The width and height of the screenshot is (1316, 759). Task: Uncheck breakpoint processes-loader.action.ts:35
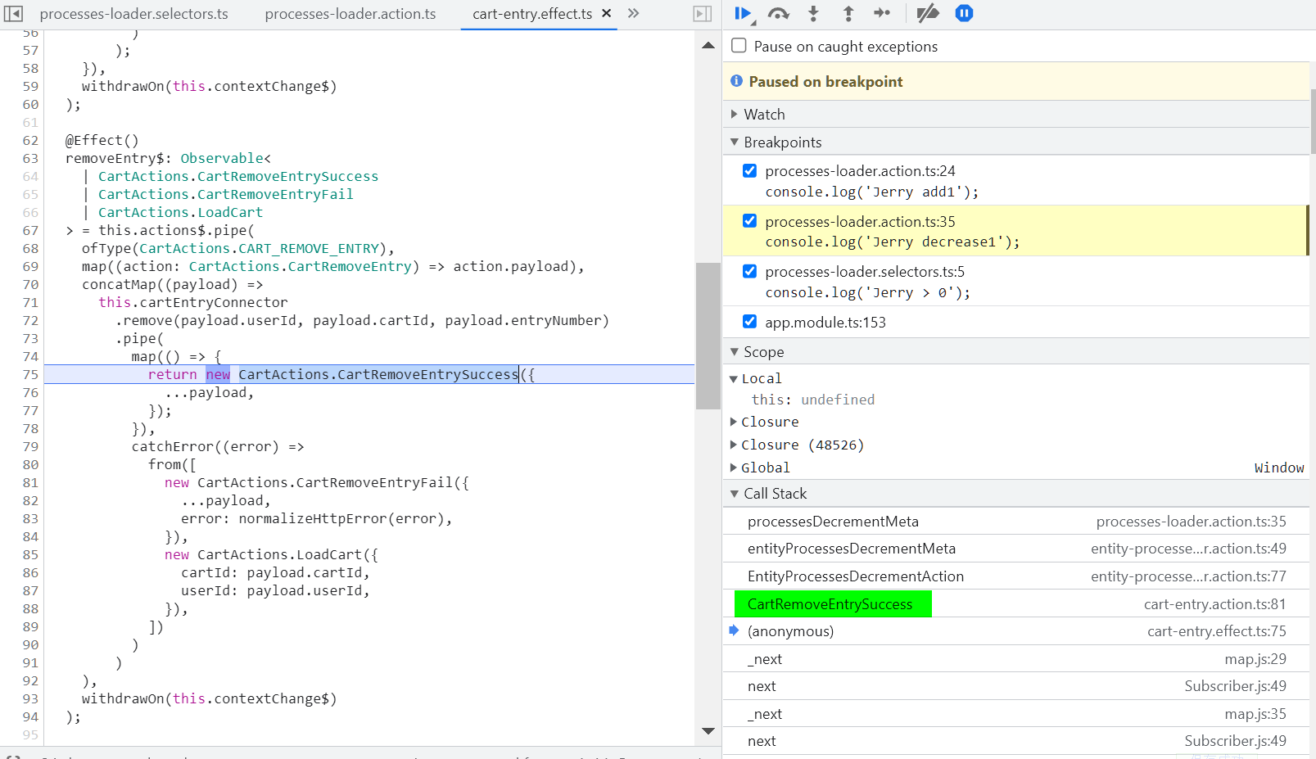[x=749, y=221]
